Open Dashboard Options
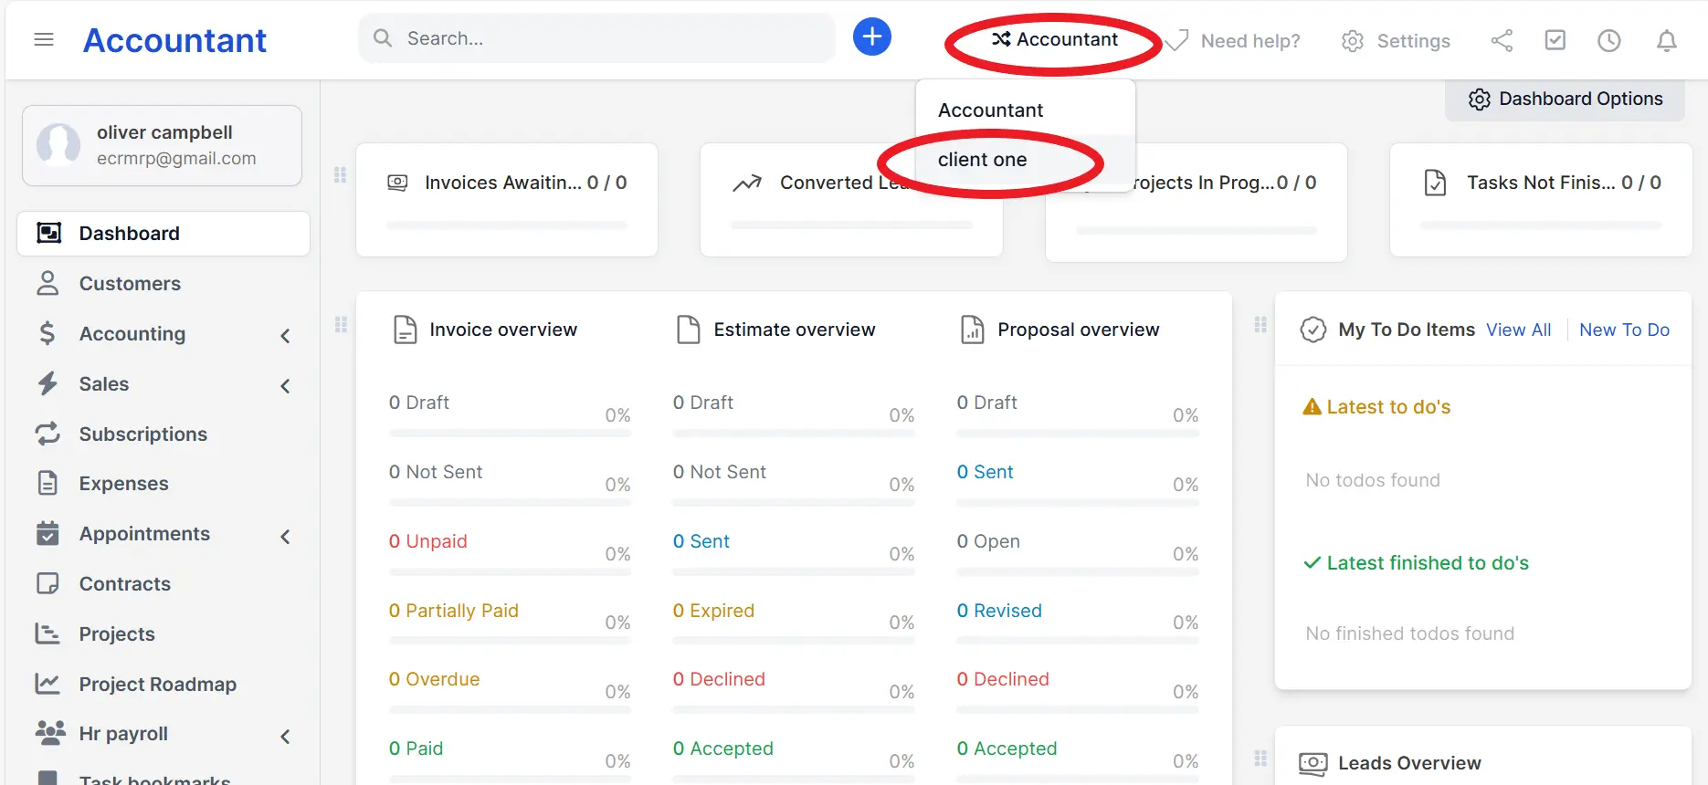 (1565, 99)
